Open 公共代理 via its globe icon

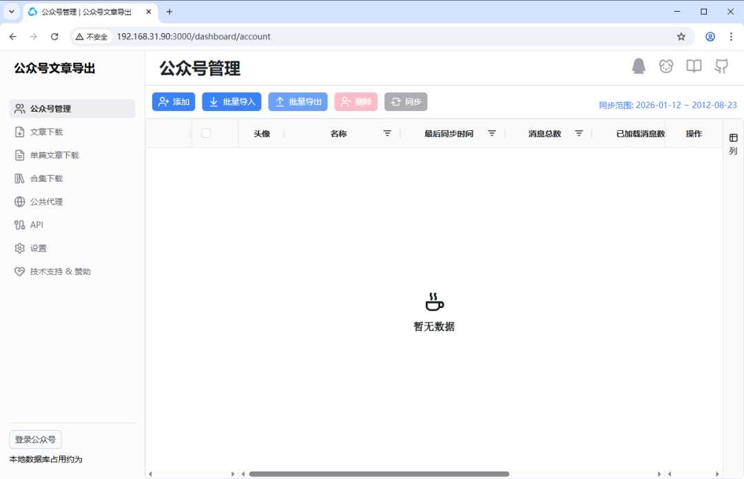(x=21, y=201)
